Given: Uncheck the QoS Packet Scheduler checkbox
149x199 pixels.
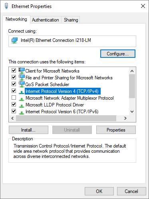Looking at the screenshot, I should [14, 84].
